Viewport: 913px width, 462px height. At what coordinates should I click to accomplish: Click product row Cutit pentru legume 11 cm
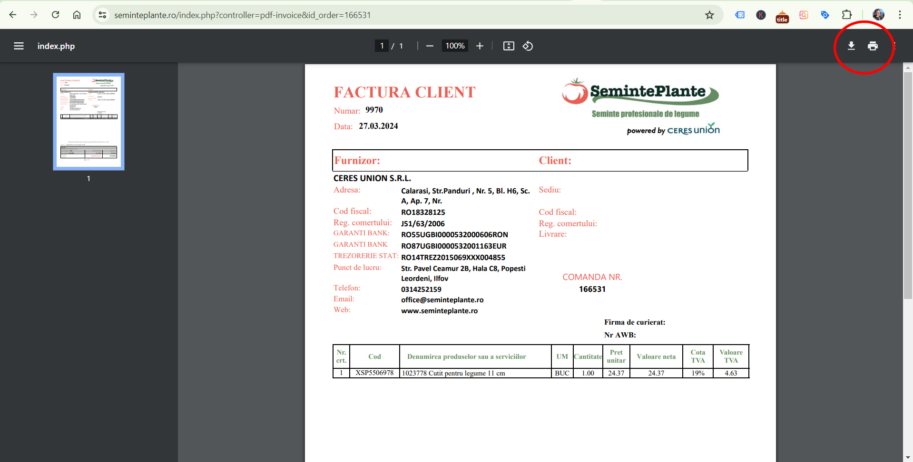click(453, 373)
